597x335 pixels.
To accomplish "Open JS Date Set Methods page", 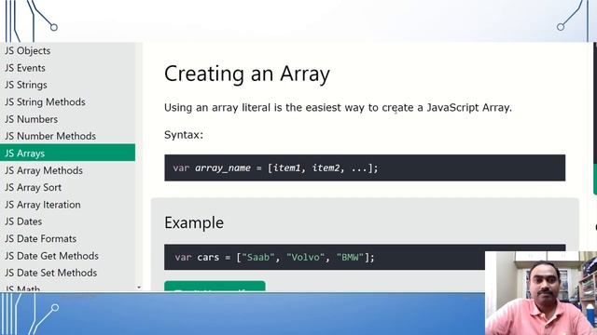I will point(51,273).
